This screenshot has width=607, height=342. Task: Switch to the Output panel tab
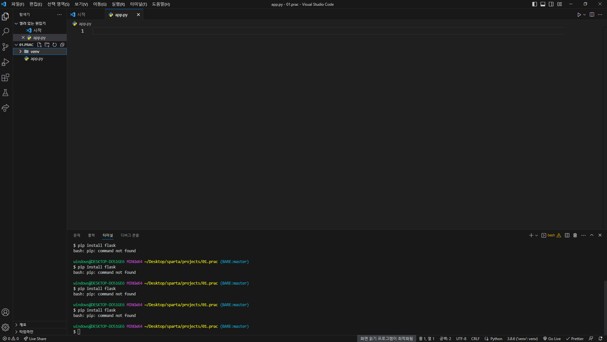[91, 235]
